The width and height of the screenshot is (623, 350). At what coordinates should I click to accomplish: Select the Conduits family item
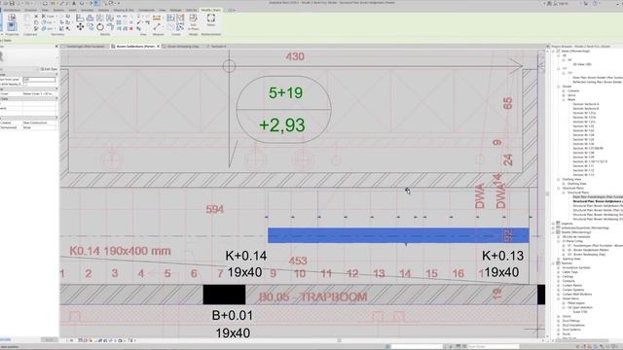(x=568, y=281)
